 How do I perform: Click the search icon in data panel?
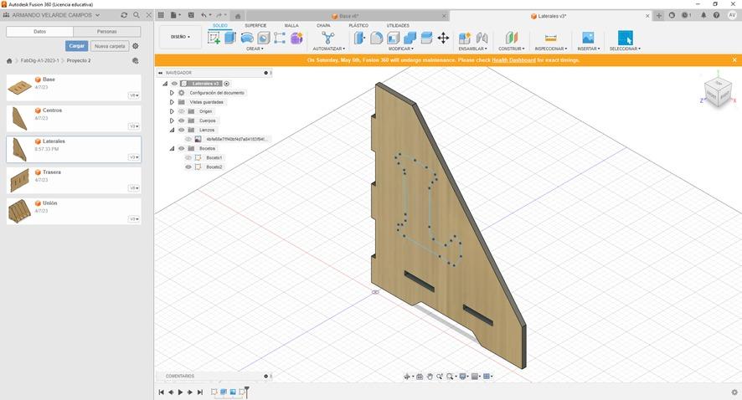pyautogui.click(x=137, y=15)
